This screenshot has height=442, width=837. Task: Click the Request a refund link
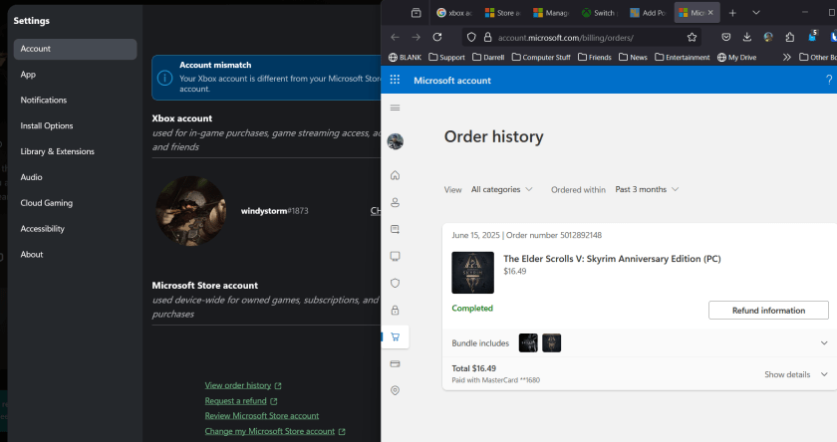point(236,401)
